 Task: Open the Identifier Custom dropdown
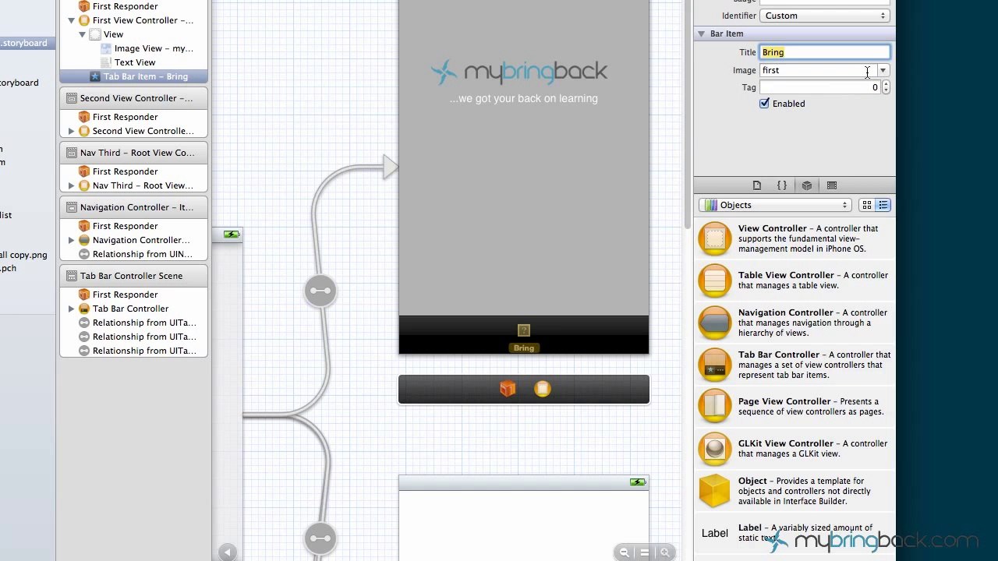pyautogui.click(x=825, y=16)
